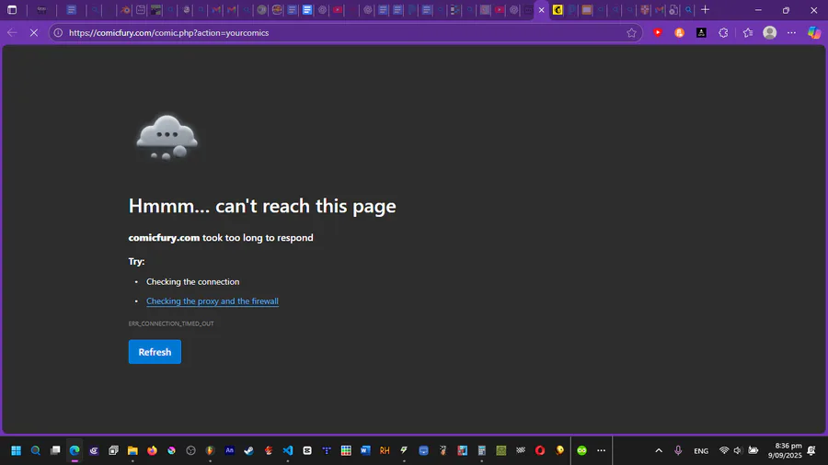828x465 pixels.
Task: Open Wi-Fi network settings in the tray
Action: (724, 450)
